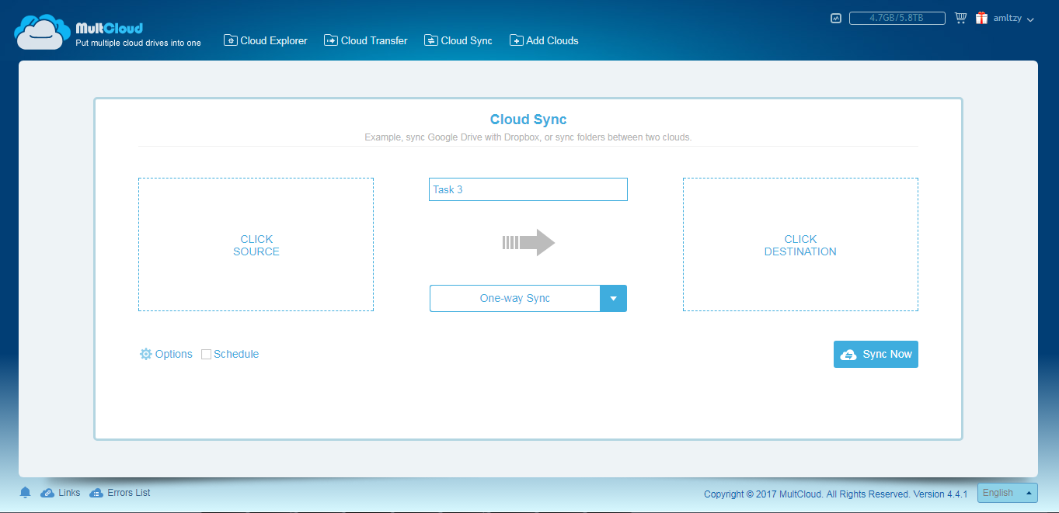The height and width of the screenshot is (513, 1059).
Task: Select the CLICK DESTINATION box
Action: (x=800, y=244)
